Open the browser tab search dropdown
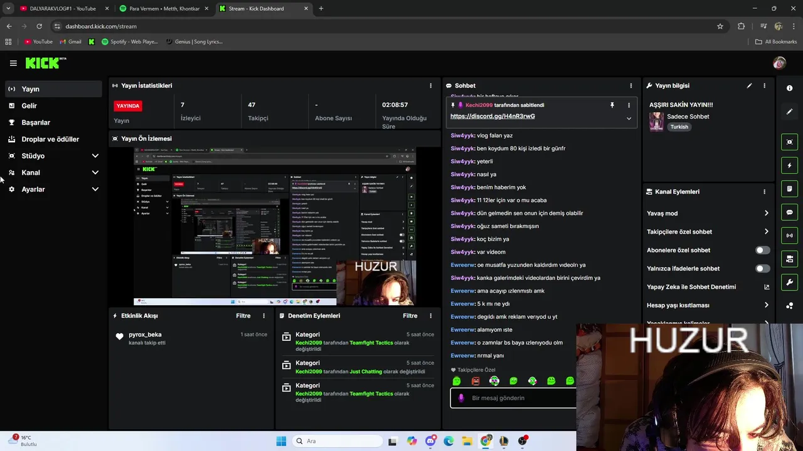The height and width of the screenshot is (451, 803). [8, 9]
